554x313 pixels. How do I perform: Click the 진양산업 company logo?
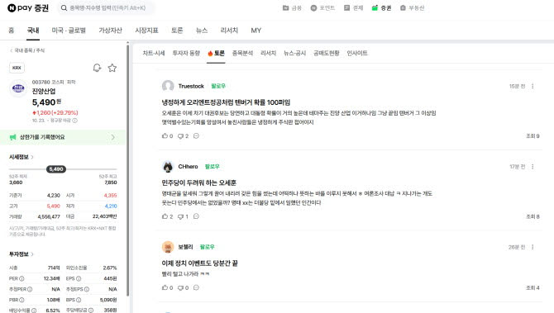pyautogui.click(x=18, y=88)
